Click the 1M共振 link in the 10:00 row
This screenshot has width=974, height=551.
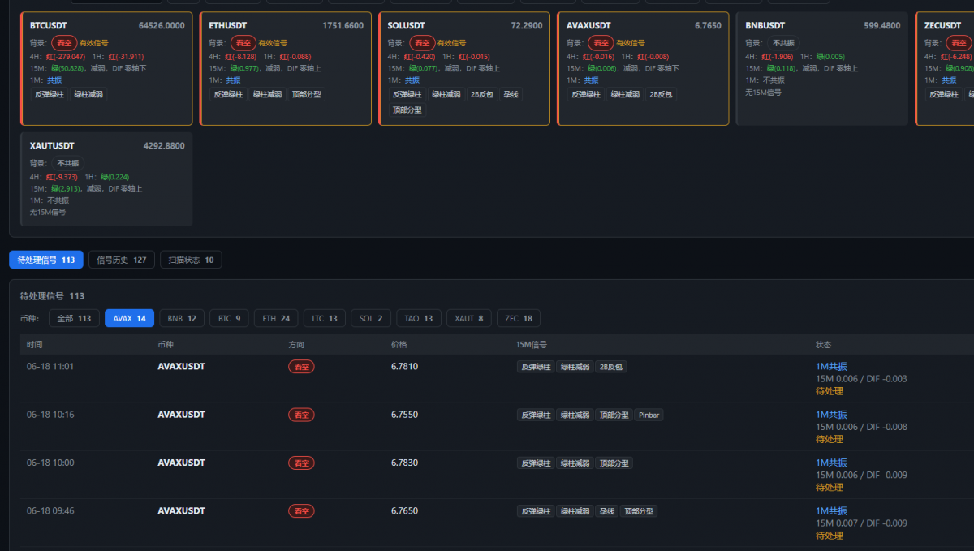[831, 463]
